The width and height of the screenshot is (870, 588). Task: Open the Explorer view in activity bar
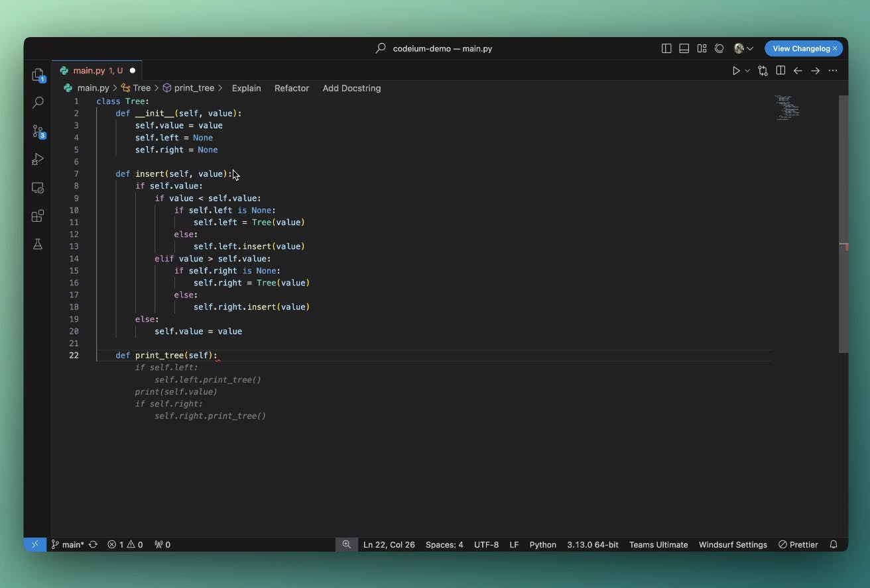(38, 75)
